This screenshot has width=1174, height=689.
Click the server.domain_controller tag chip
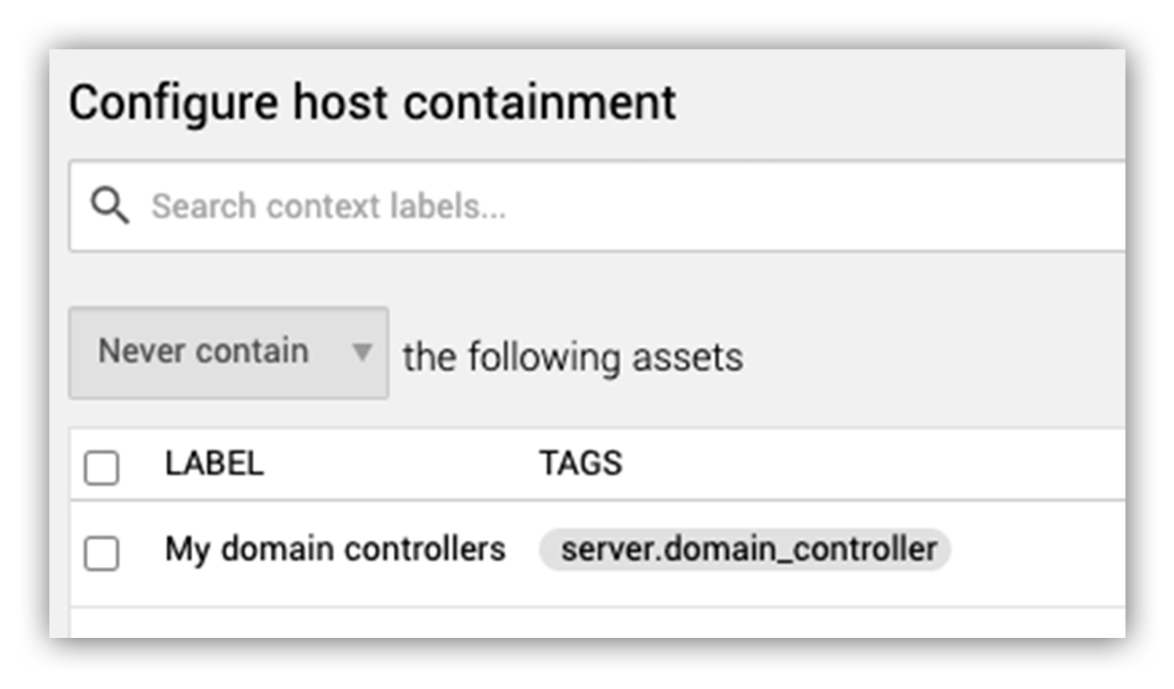[x=745, y=549]
